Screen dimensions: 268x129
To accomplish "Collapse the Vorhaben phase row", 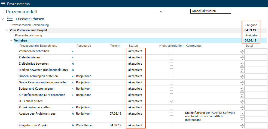I will tap(11, 40).
